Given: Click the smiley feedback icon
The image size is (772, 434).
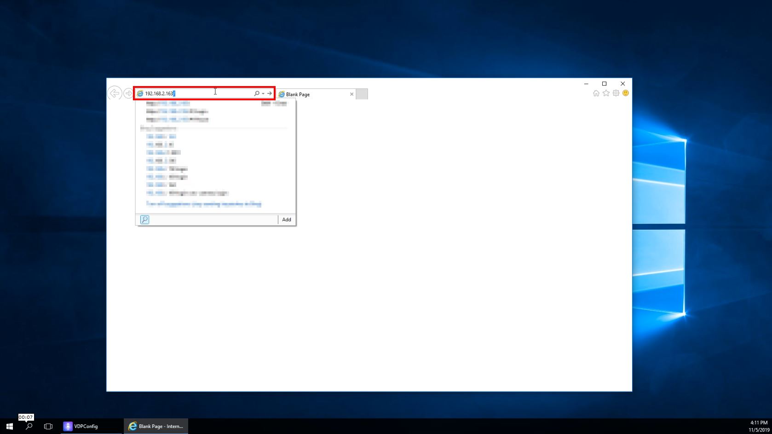Looking at the screenshot, I should (x=626, y=93).
